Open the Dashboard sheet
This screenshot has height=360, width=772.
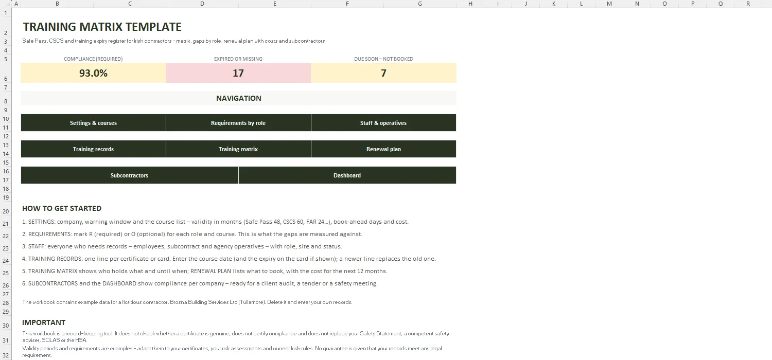point(347,175)
